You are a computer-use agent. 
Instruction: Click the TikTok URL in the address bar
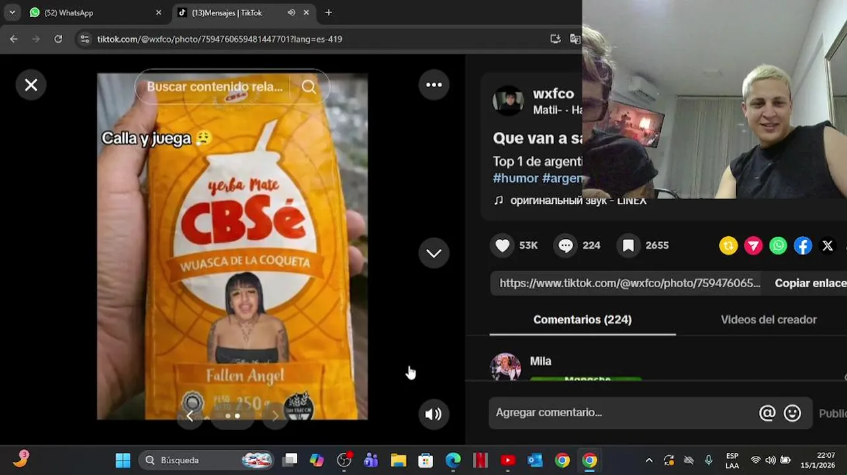220,39
